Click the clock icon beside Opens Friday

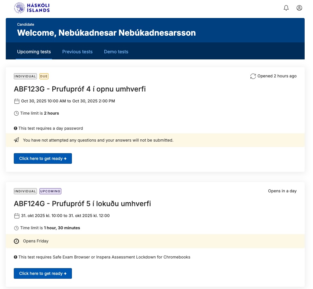(x=16, y=241)
